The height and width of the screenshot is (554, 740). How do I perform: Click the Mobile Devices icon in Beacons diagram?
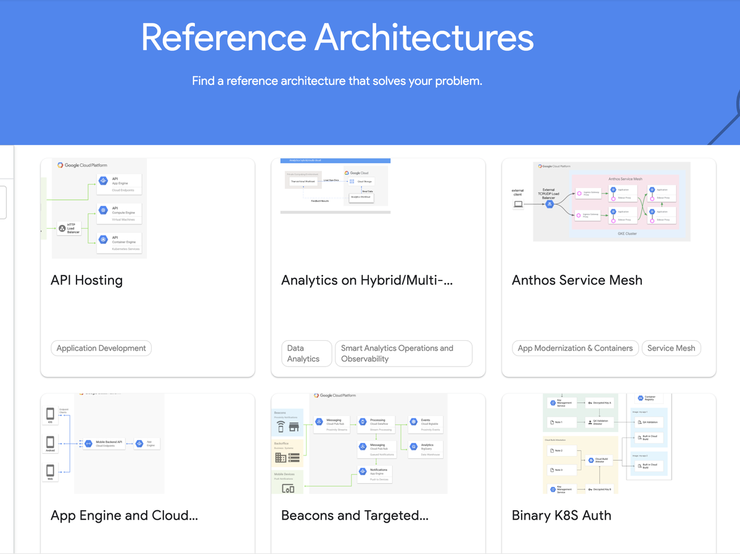point(288,489)
